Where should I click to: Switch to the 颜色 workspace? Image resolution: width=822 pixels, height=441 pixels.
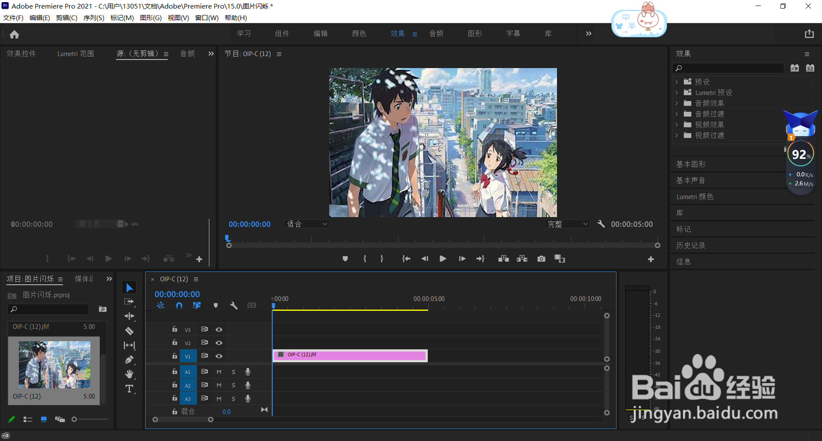tap(359, 33)
